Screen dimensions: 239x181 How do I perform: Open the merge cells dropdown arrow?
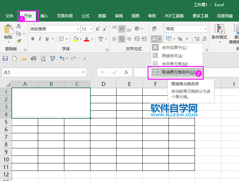[160, 39]
